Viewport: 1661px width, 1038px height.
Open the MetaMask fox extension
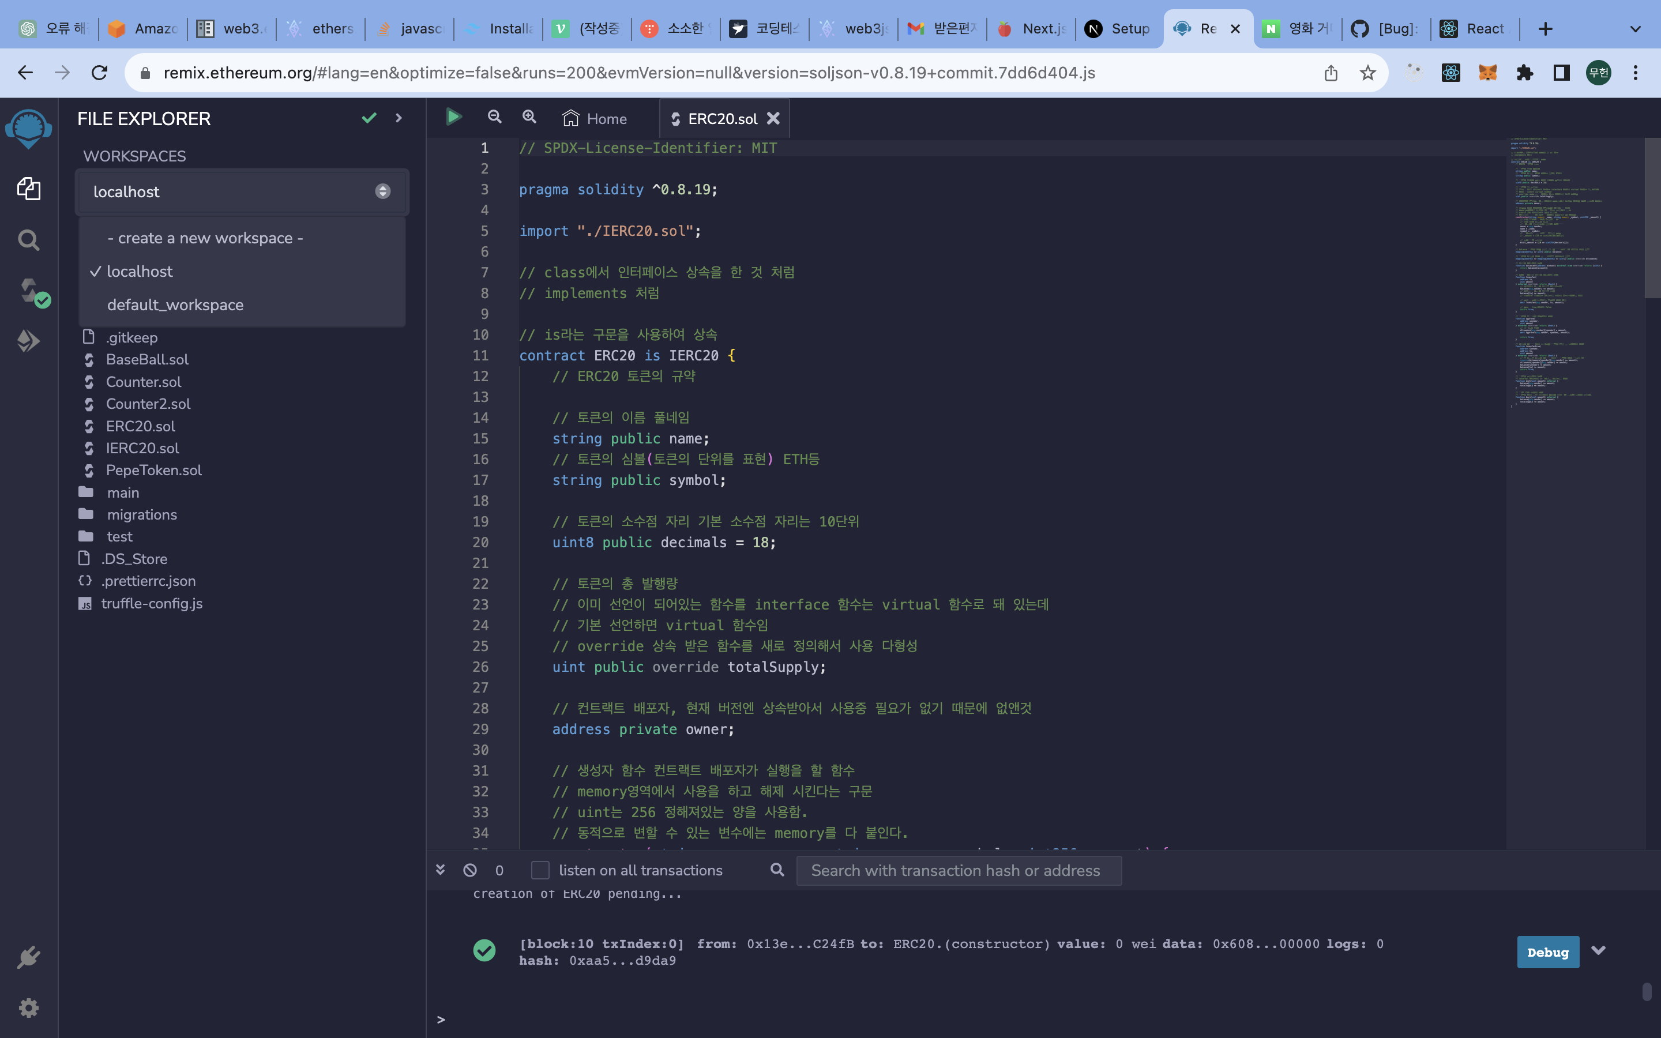(x=1487, y=73)
